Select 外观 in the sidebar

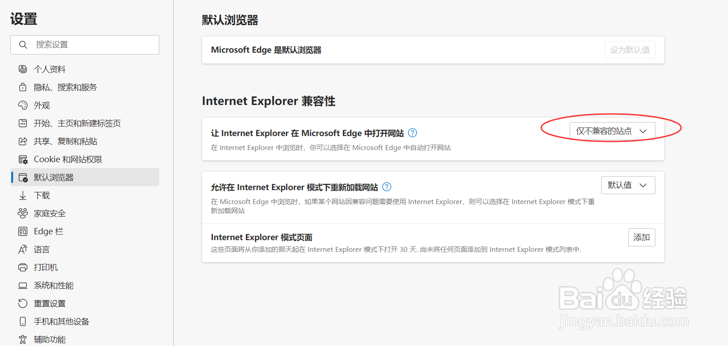(85, 105)
